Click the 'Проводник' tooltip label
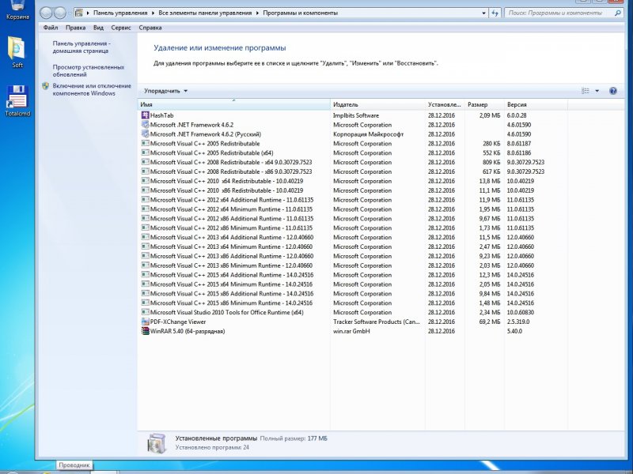Screen dimensions: 633x474 (x=74, y=465)
